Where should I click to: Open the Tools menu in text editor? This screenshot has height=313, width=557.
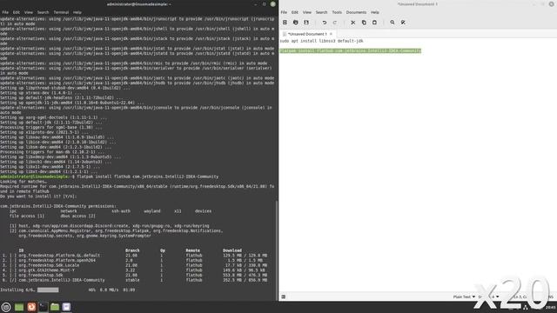pos(337,12)
